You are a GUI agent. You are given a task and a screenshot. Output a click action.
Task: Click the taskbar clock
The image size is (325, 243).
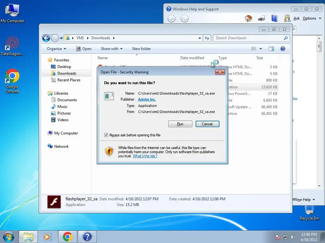(309, 237)
